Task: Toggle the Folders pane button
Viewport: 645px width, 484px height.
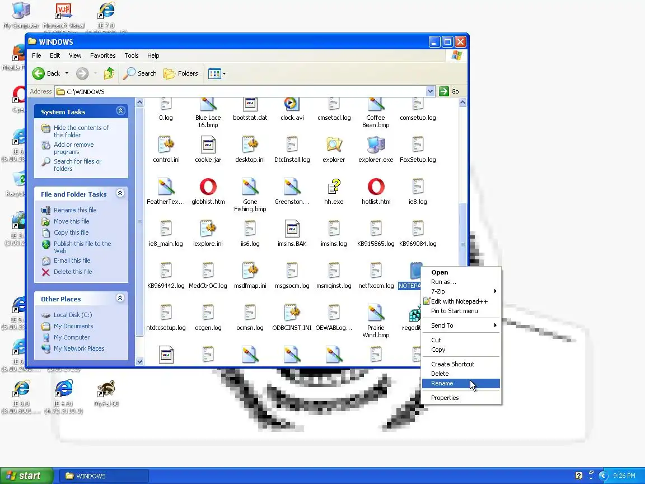Action: pyautogui.click(x=181, y=74)
